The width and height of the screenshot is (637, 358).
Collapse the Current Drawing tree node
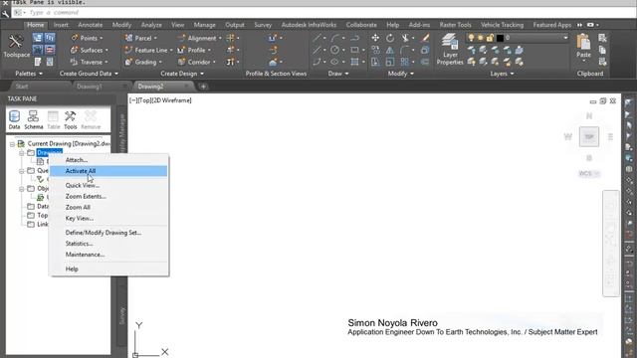point(12,144)
